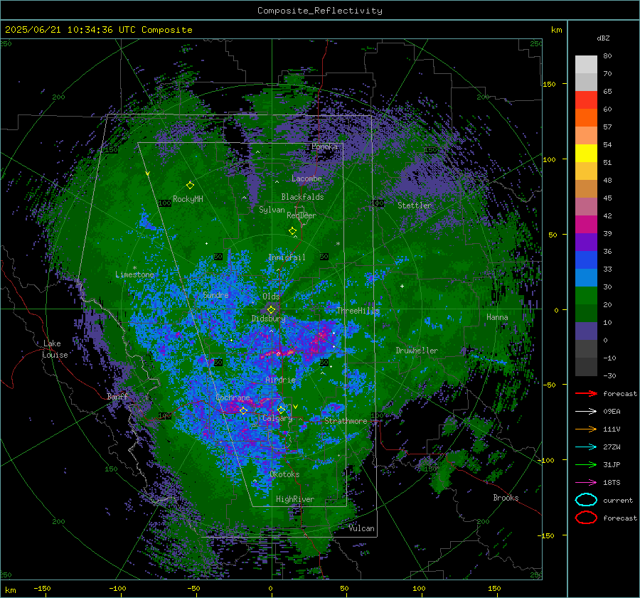
Task: Pick the orange swatch between 60 and 57
Action: (586, 117)
